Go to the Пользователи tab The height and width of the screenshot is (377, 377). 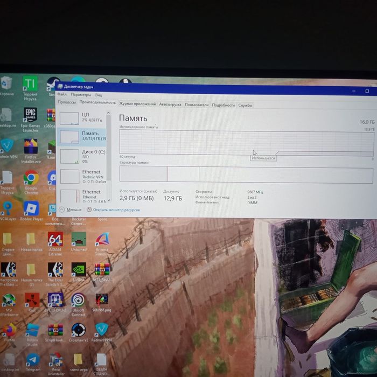197,105
